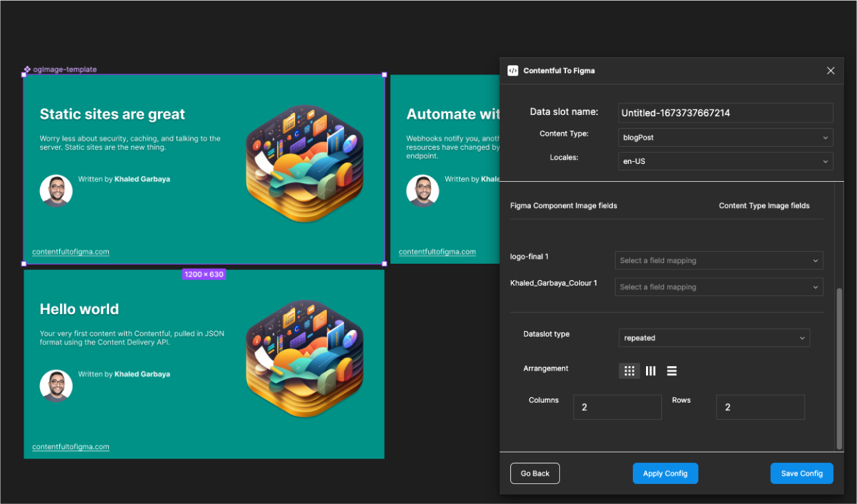Open the Locales dropdown showing en-US
857x504 pixels.
[x=725, y=161]
